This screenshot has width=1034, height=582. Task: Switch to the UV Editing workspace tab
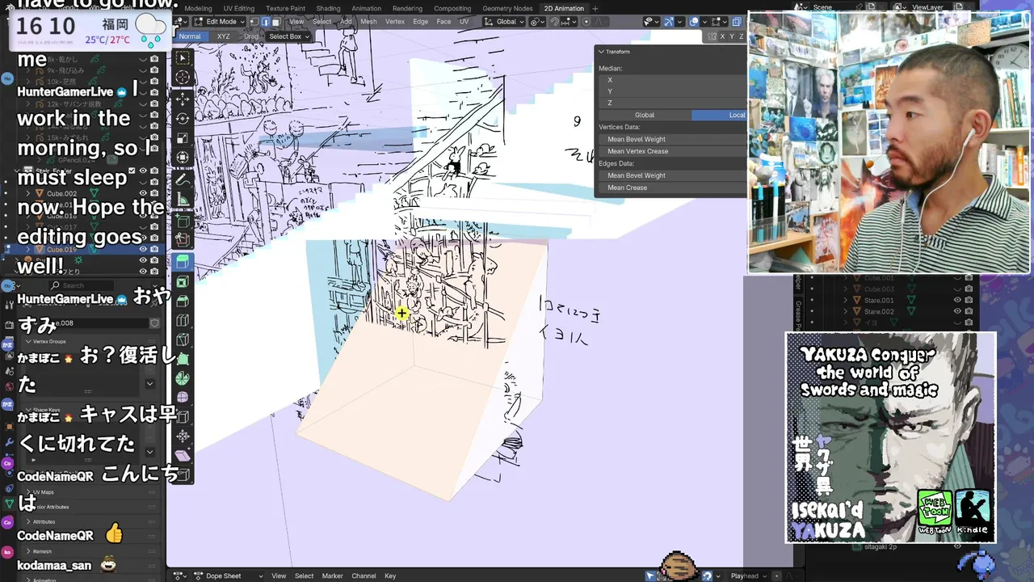(238, 8)
